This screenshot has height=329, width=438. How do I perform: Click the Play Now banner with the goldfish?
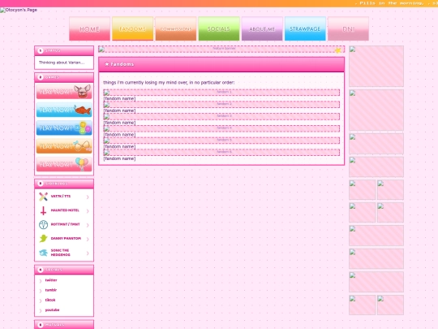point(64,110)
